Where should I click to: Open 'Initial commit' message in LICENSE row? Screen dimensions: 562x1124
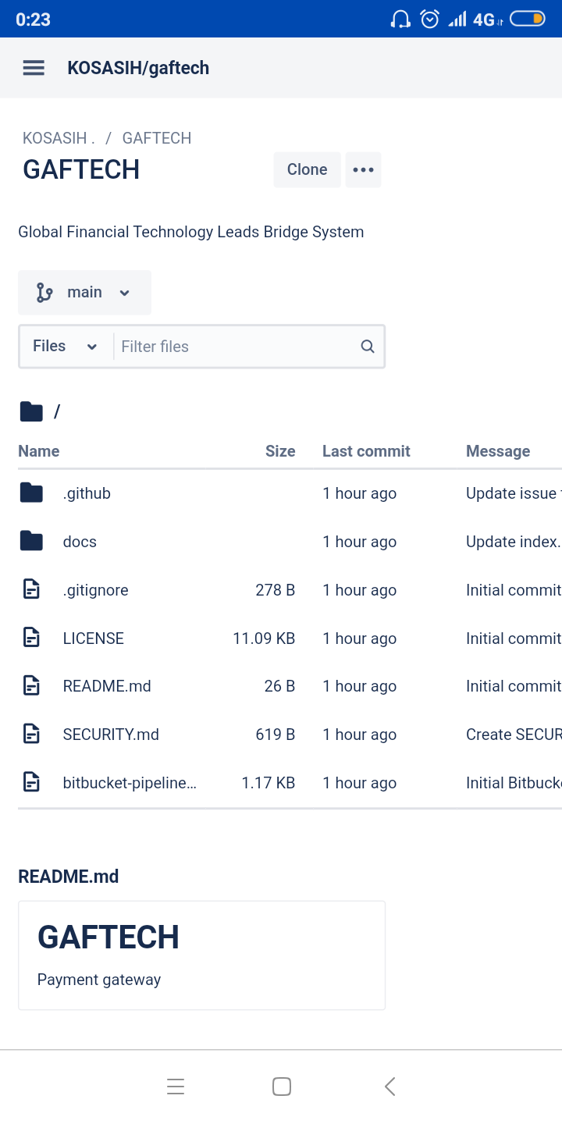pos(514,638)
